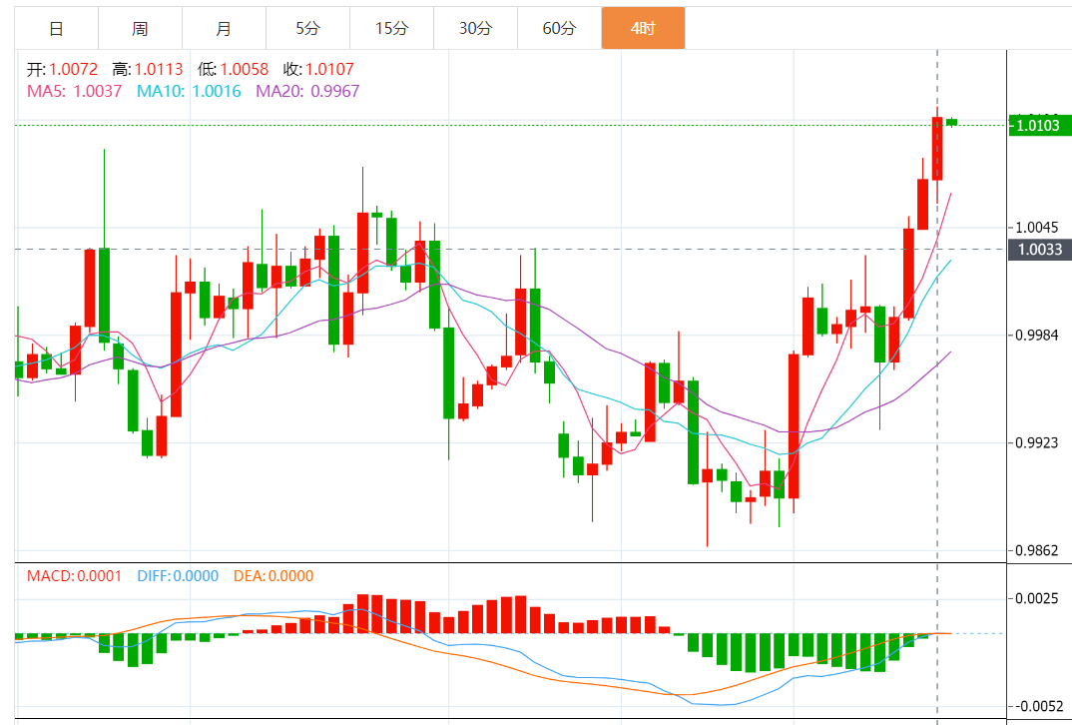
Task: Choose the 30分 timeframe tab
Action: pyautogui.click(x=475, y=29)
